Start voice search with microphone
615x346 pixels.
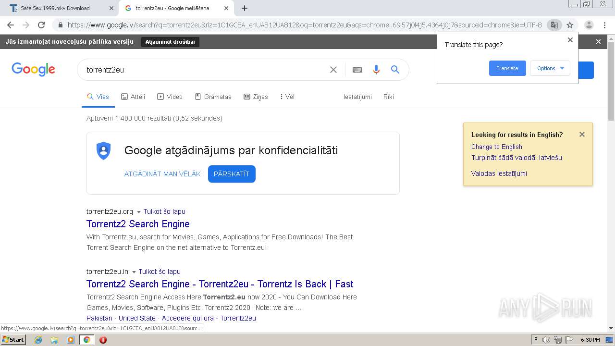376,70
